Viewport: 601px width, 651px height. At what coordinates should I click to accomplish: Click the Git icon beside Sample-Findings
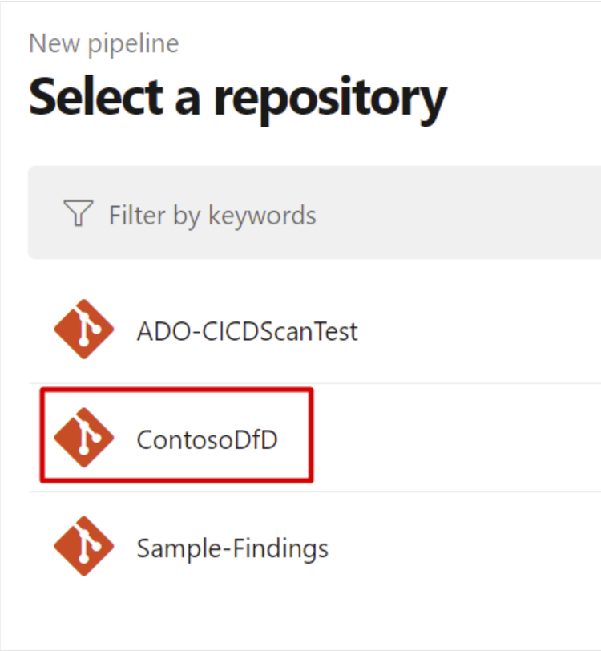pos(84,546)
